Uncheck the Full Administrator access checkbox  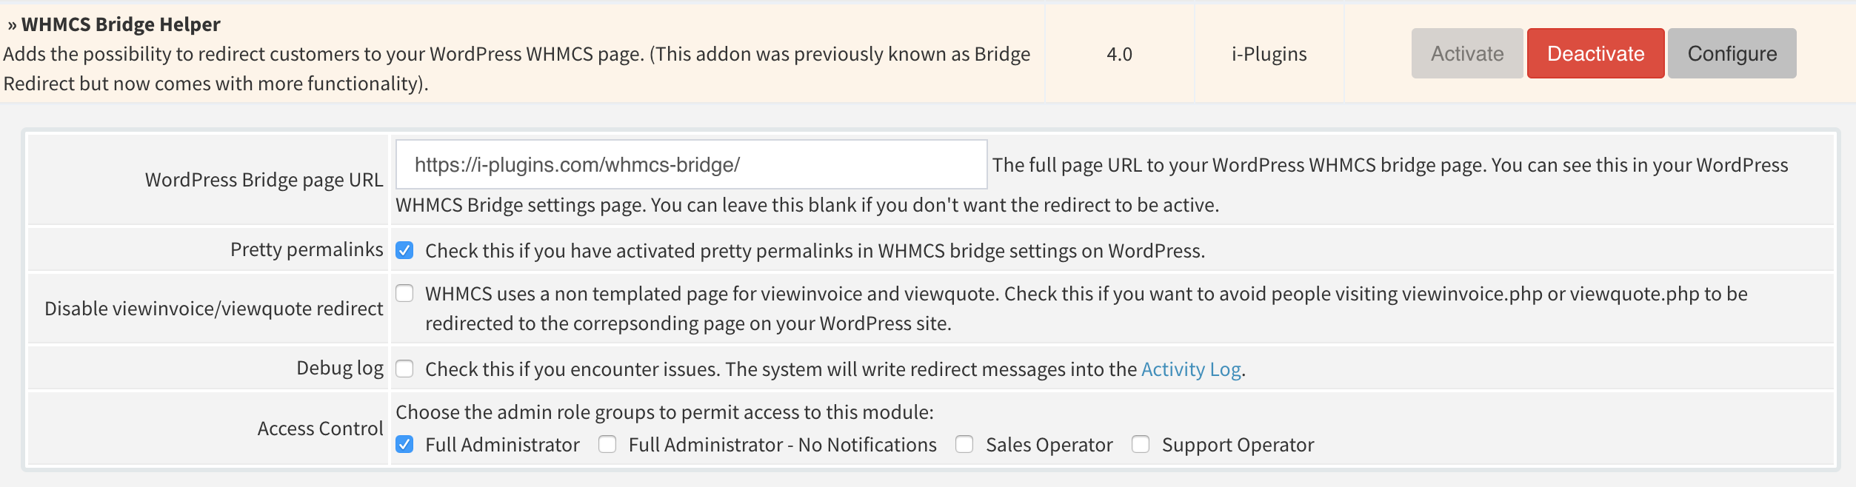pyautogui.click(x=404, y=444)
